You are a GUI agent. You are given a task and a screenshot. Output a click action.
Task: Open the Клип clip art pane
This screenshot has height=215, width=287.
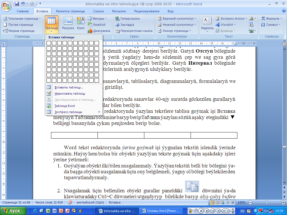point(81,23)
